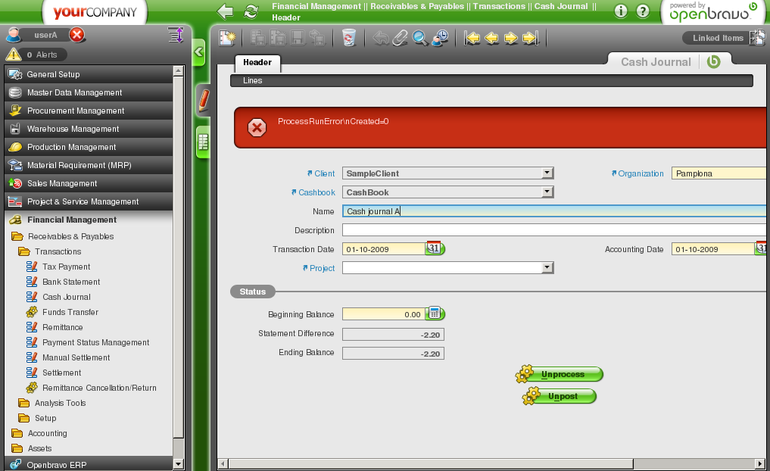Open the Client dropdown
The width and height of the screenshot is (770, 471).
tap(547, 173)
